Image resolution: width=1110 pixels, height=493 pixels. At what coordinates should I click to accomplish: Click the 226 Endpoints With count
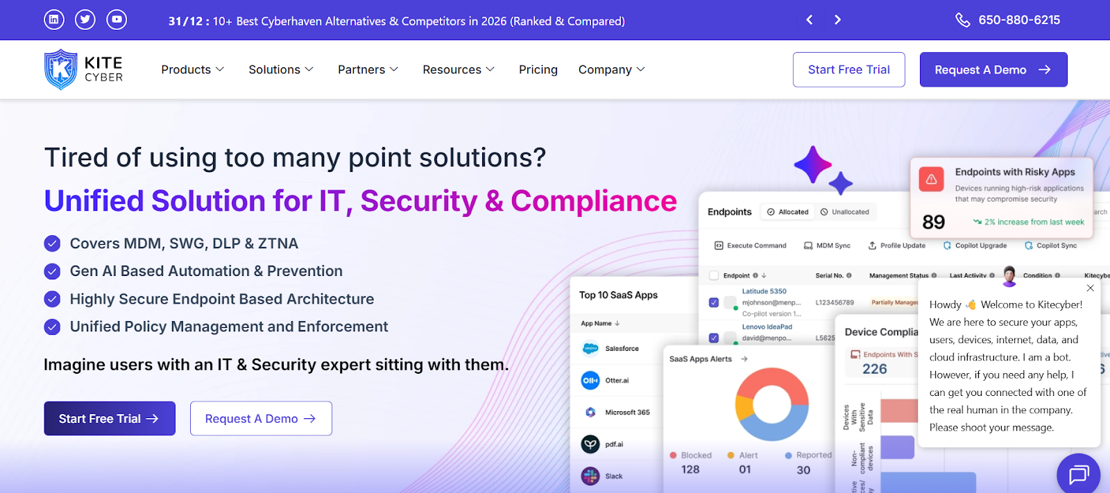click(x=875, y=369)
